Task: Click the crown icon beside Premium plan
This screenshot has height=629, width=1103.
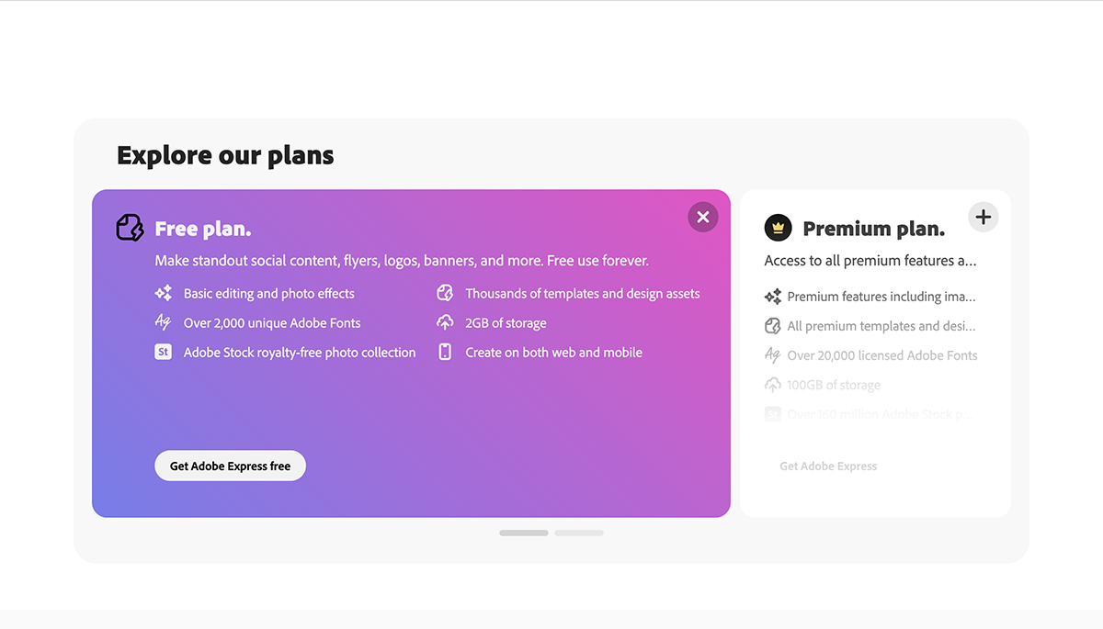Action: (x=778, y=227)
